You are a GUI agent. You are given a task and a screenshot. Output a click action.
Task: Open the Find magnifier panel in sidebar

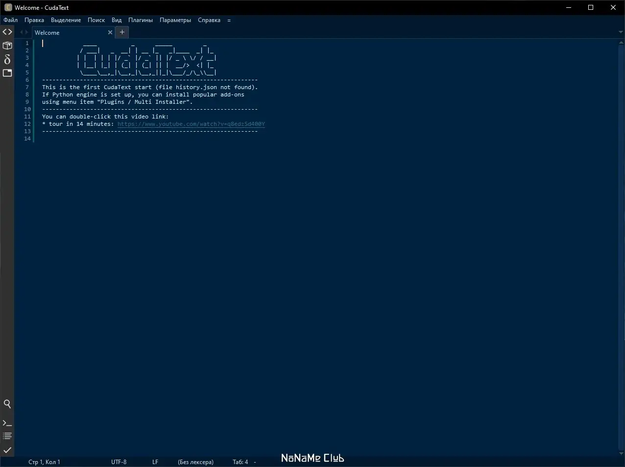click(x=7, y=404)
